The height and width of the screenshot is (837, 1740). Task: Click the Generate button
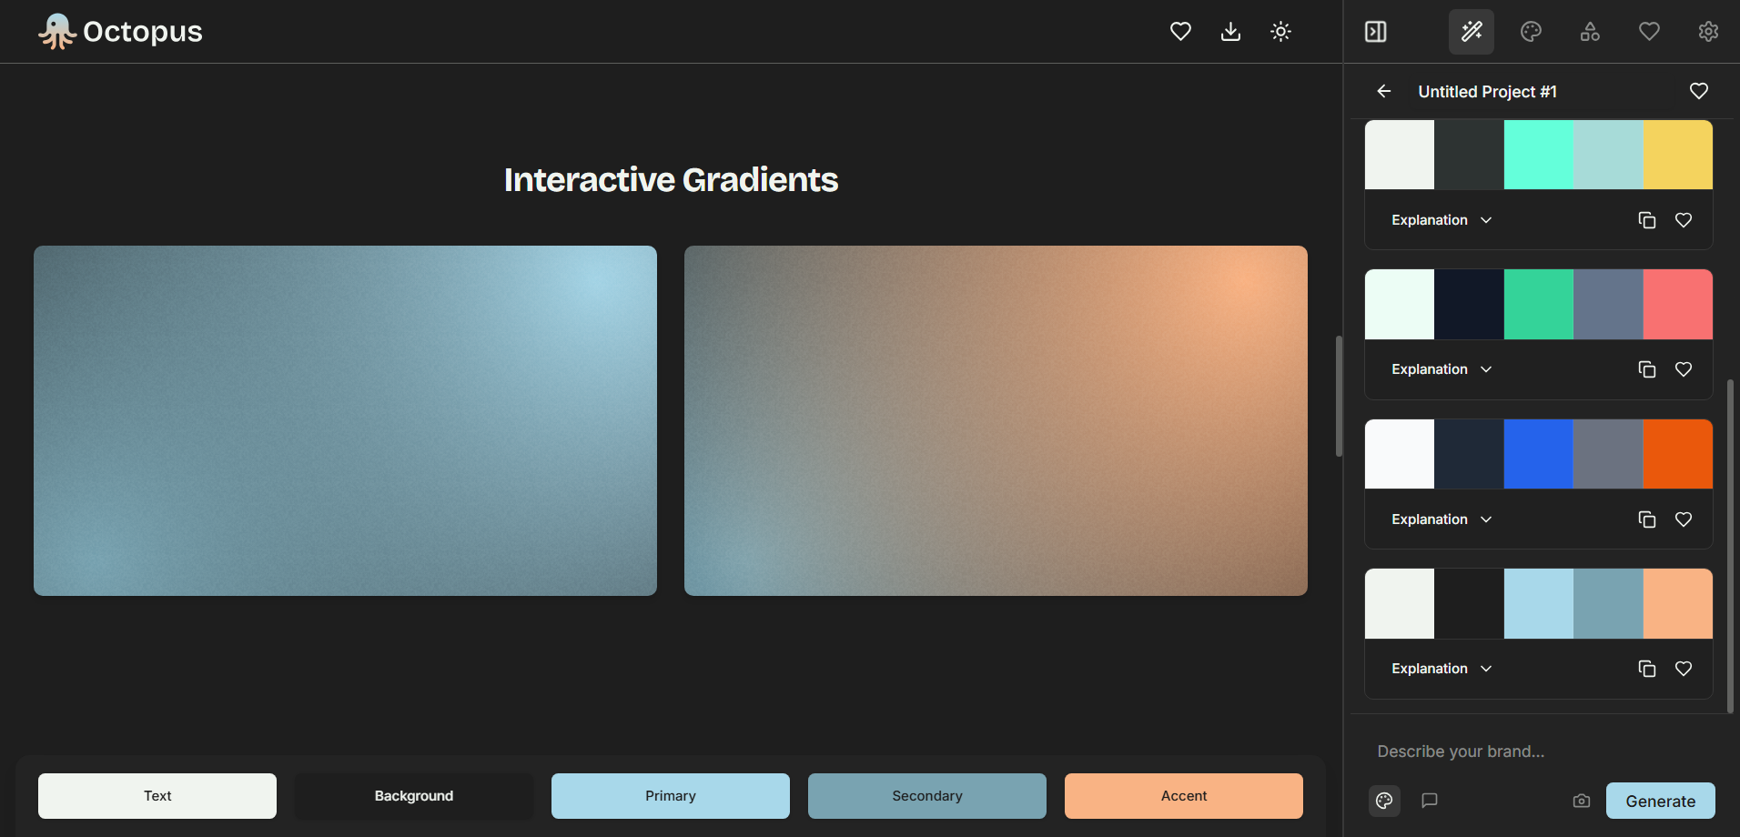tap(1661, 801)
